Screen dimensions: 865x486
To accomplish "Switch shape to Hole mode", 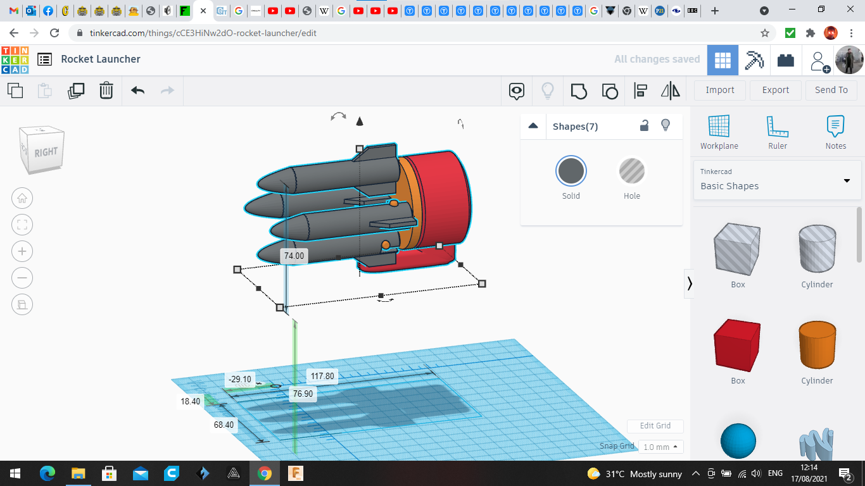I will point(631,171).
